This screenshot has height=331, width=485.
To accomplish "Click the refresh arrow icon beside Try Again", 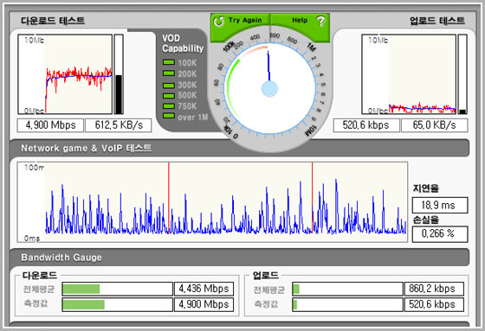I will 219,21.
